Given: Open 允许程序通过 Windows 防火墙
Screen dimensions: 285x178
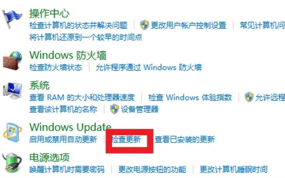Looking at the screenshot, I should point(149,67).
